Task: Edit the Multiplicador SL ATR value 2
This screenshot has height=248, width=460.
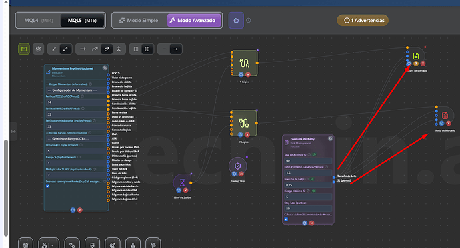Action: pyautogui.click(x=76, y=175)
